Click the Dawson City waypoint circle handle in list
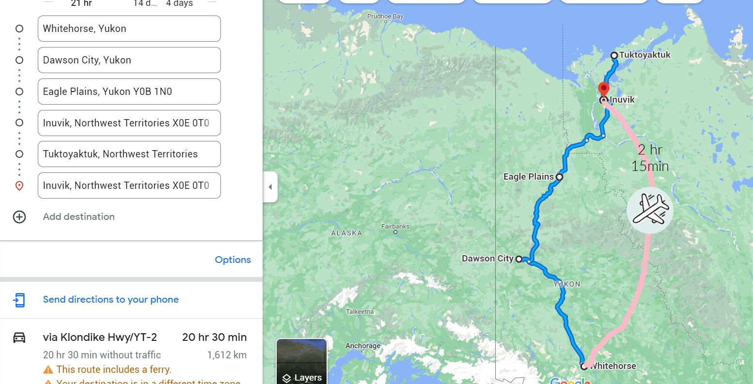 [x=19, y=60]
